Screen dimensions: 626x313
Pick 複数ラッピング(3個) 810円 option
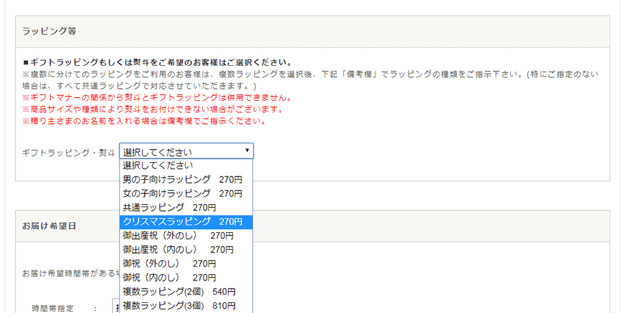[186, 306]
